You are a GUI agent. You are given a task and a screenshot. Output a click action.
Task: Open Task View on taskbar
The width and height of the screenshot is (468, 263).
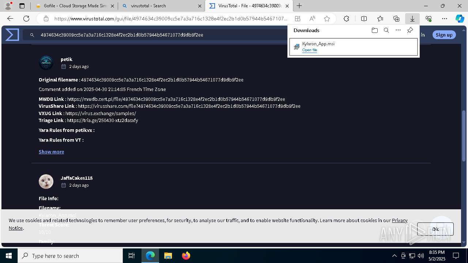point(132,256)
